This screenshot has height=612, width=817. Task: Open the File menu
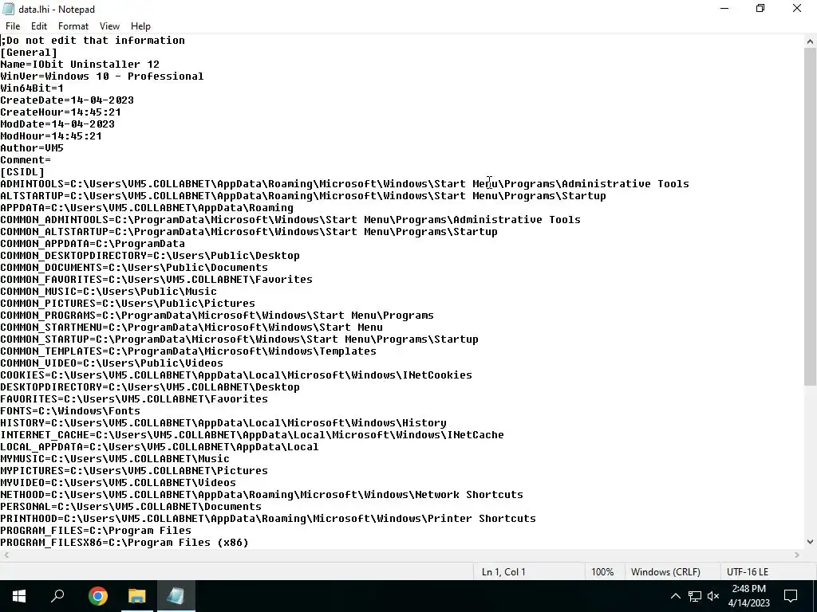point(13,26)
